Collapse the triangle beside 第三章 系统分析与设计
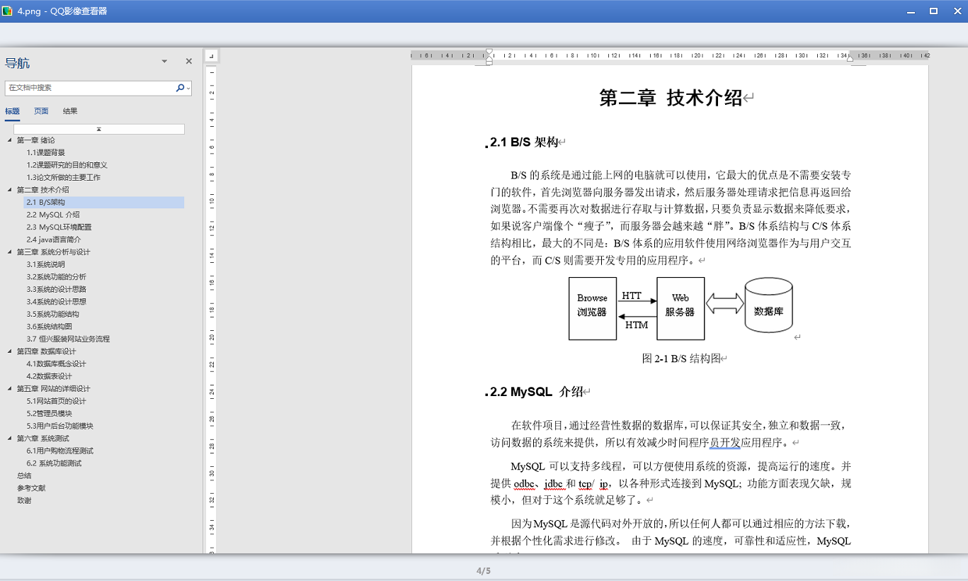 [x=10, y=252]
